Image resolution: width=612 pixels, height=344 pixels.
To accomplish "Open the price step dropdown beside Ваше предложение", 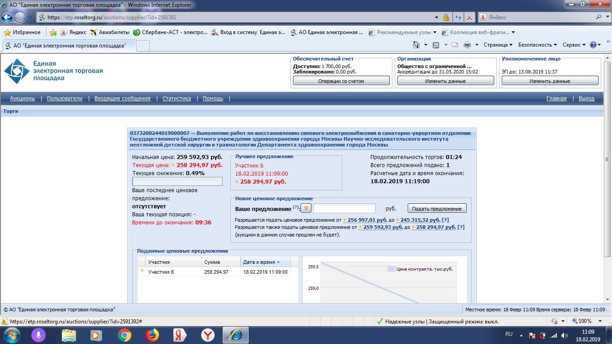I will [306, 208].
